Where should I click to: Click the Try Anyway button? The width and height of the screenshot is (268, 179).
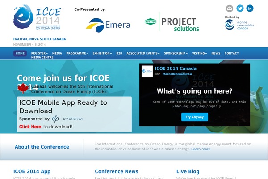coord(195,117)
